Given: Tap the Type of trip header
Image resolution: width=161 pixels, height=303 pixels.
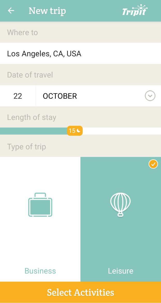Looking at the screenshot, I should tap(26, 147).
